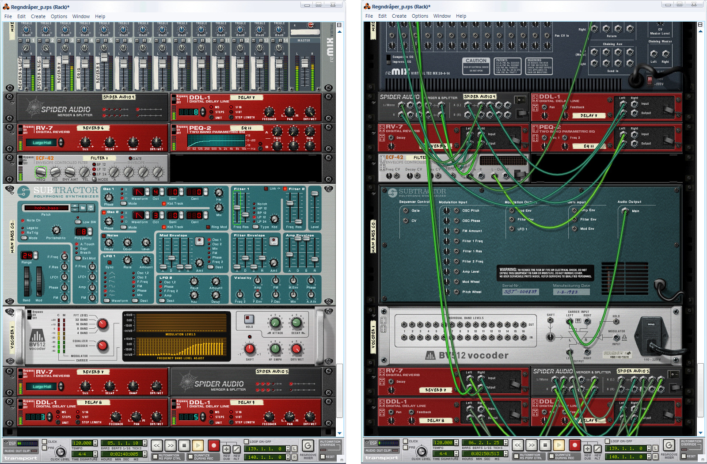Viewport: 707px width, 464px height.
Task: Click Hold button on BV512 vocoder
Action: (x=249, y=319)
